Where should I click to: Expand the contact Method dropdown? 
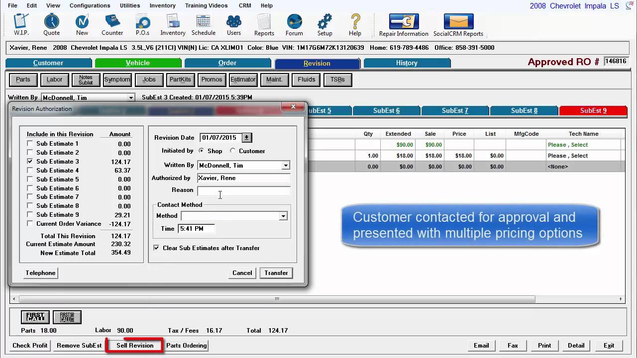pyautogui.click(x=283, y=216)
